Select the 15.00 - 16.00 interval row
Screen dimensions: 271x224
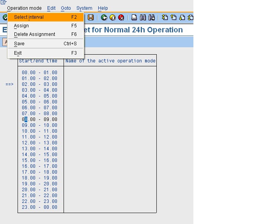click(40, 160)
